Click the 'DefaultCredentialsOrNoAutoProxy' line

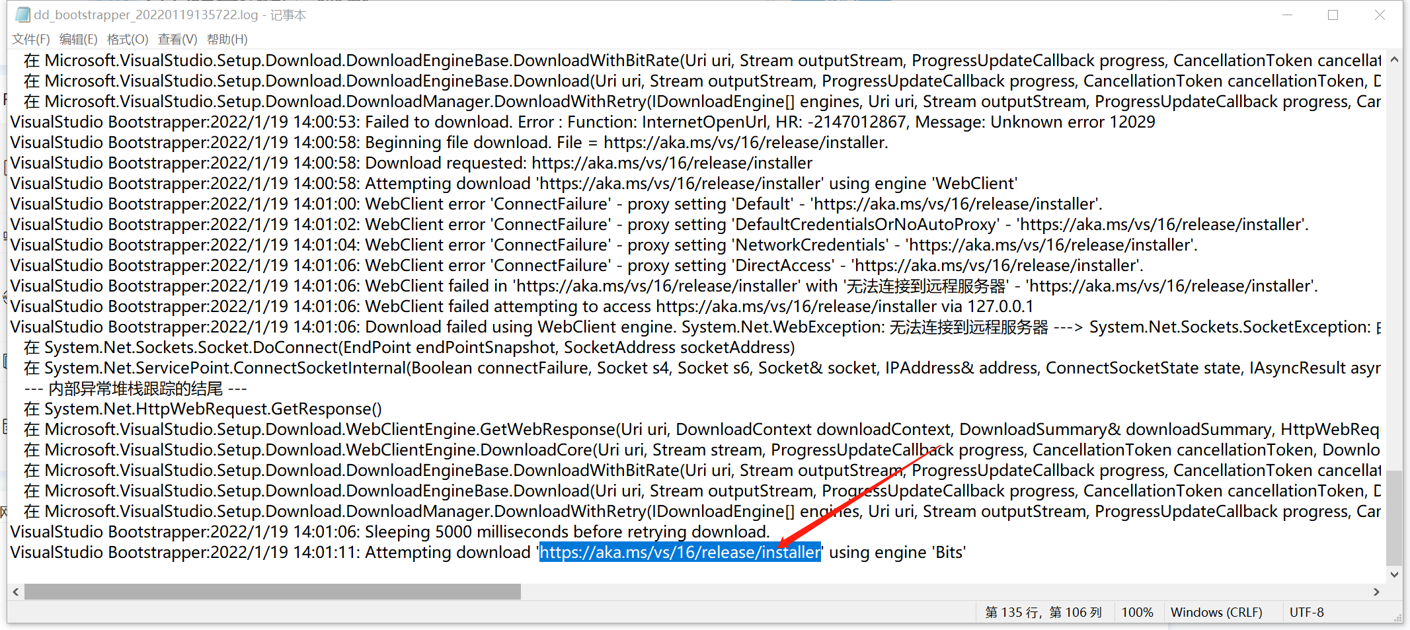(x=660, y=224)
